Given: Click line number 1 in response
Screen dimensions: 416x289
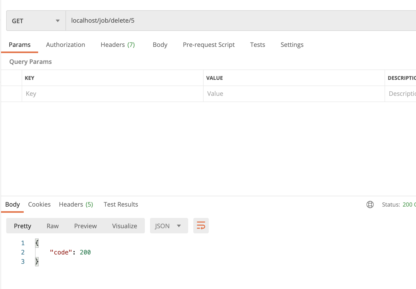Looking at the screenshot, I should click(x=23, y=243).
